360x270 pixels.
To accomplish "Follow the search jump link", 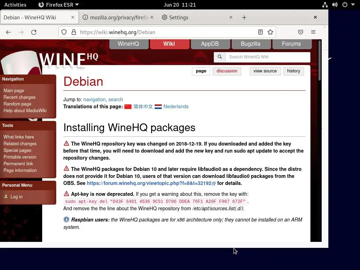I will 115,99.
